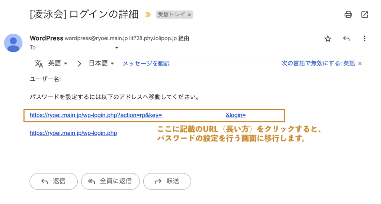Screen dimensions: 381x204
Task: Click the メッセージを翻訳 link
Action: click(x=146, y=64)
